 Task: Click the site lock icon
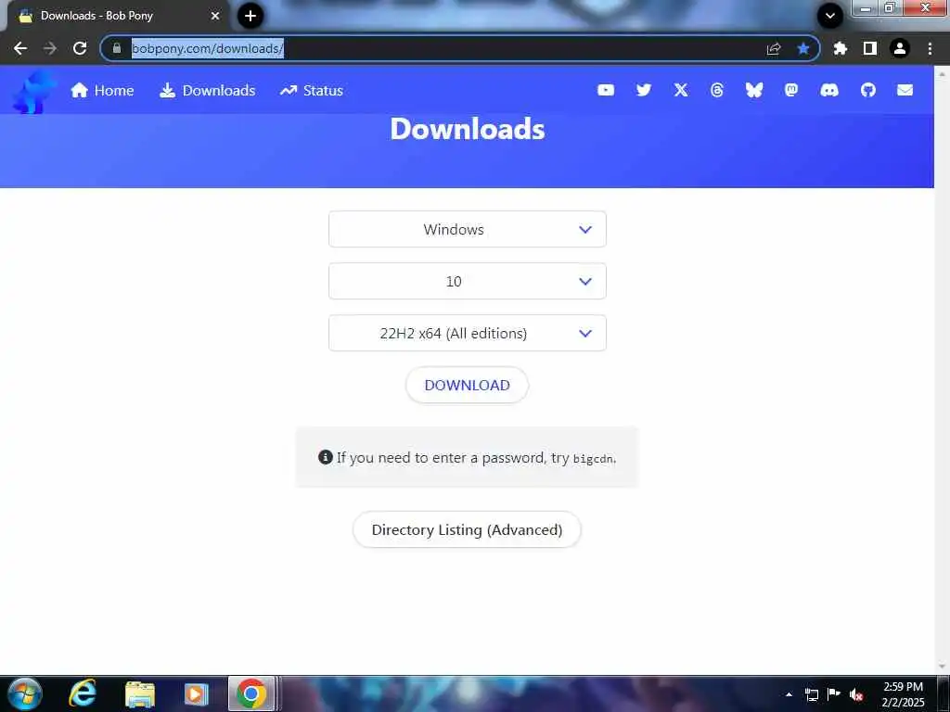[117, 48]
